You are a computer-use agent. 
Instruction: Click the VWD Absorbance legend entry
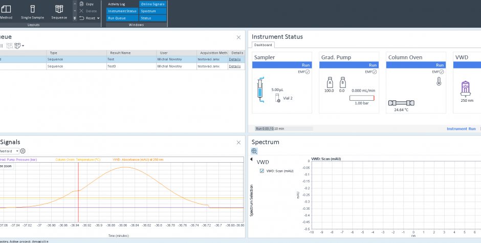(138, 160)
